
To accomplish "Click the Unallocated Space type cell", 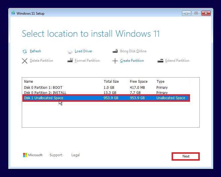I will (171, 98).
